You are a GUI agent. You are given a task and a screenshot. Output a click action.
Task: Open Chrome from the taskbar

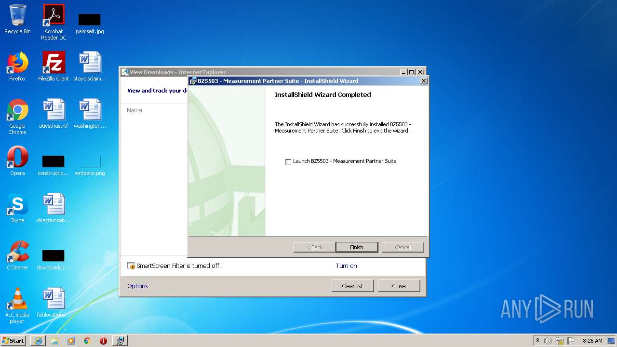87,341
